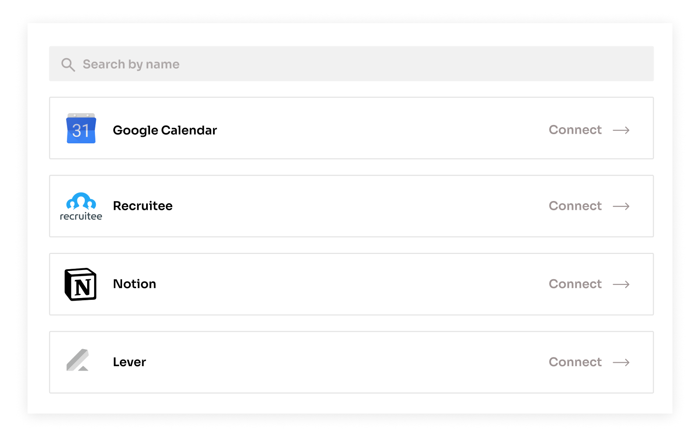Open the Lever integration card

tap(351, 362)
